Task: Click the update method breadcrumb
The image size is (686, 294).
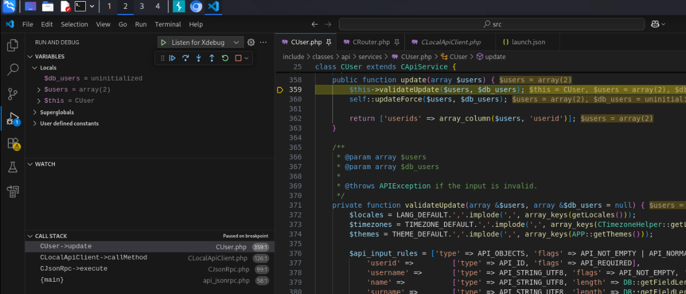Action: coord(490,57)
